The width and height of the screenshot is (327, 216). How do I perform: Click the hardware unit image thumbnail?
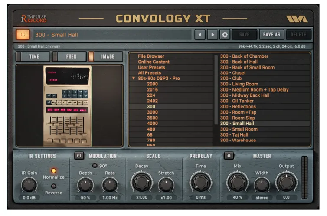[68, 106]
